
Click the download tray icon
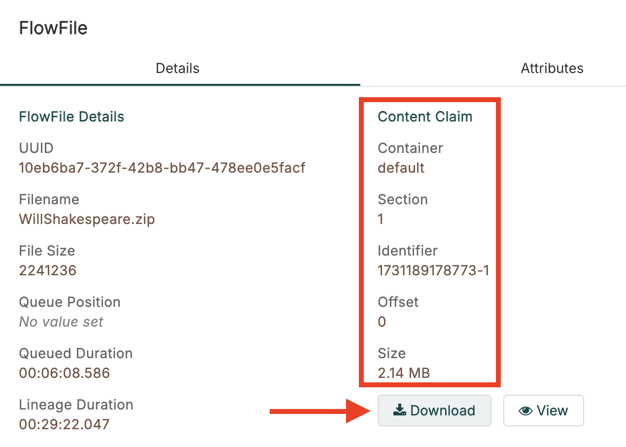coord(399,410)
